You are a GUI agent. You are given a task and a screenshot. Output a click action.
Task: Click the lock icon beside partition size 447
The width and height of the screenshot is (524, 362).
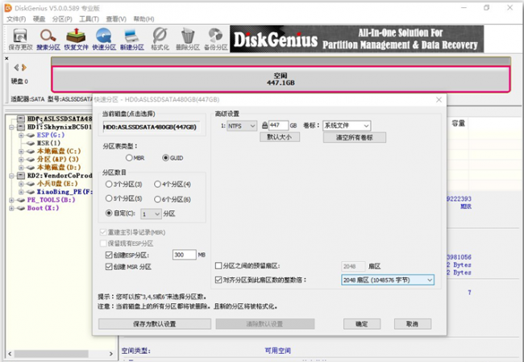point(264,125)
